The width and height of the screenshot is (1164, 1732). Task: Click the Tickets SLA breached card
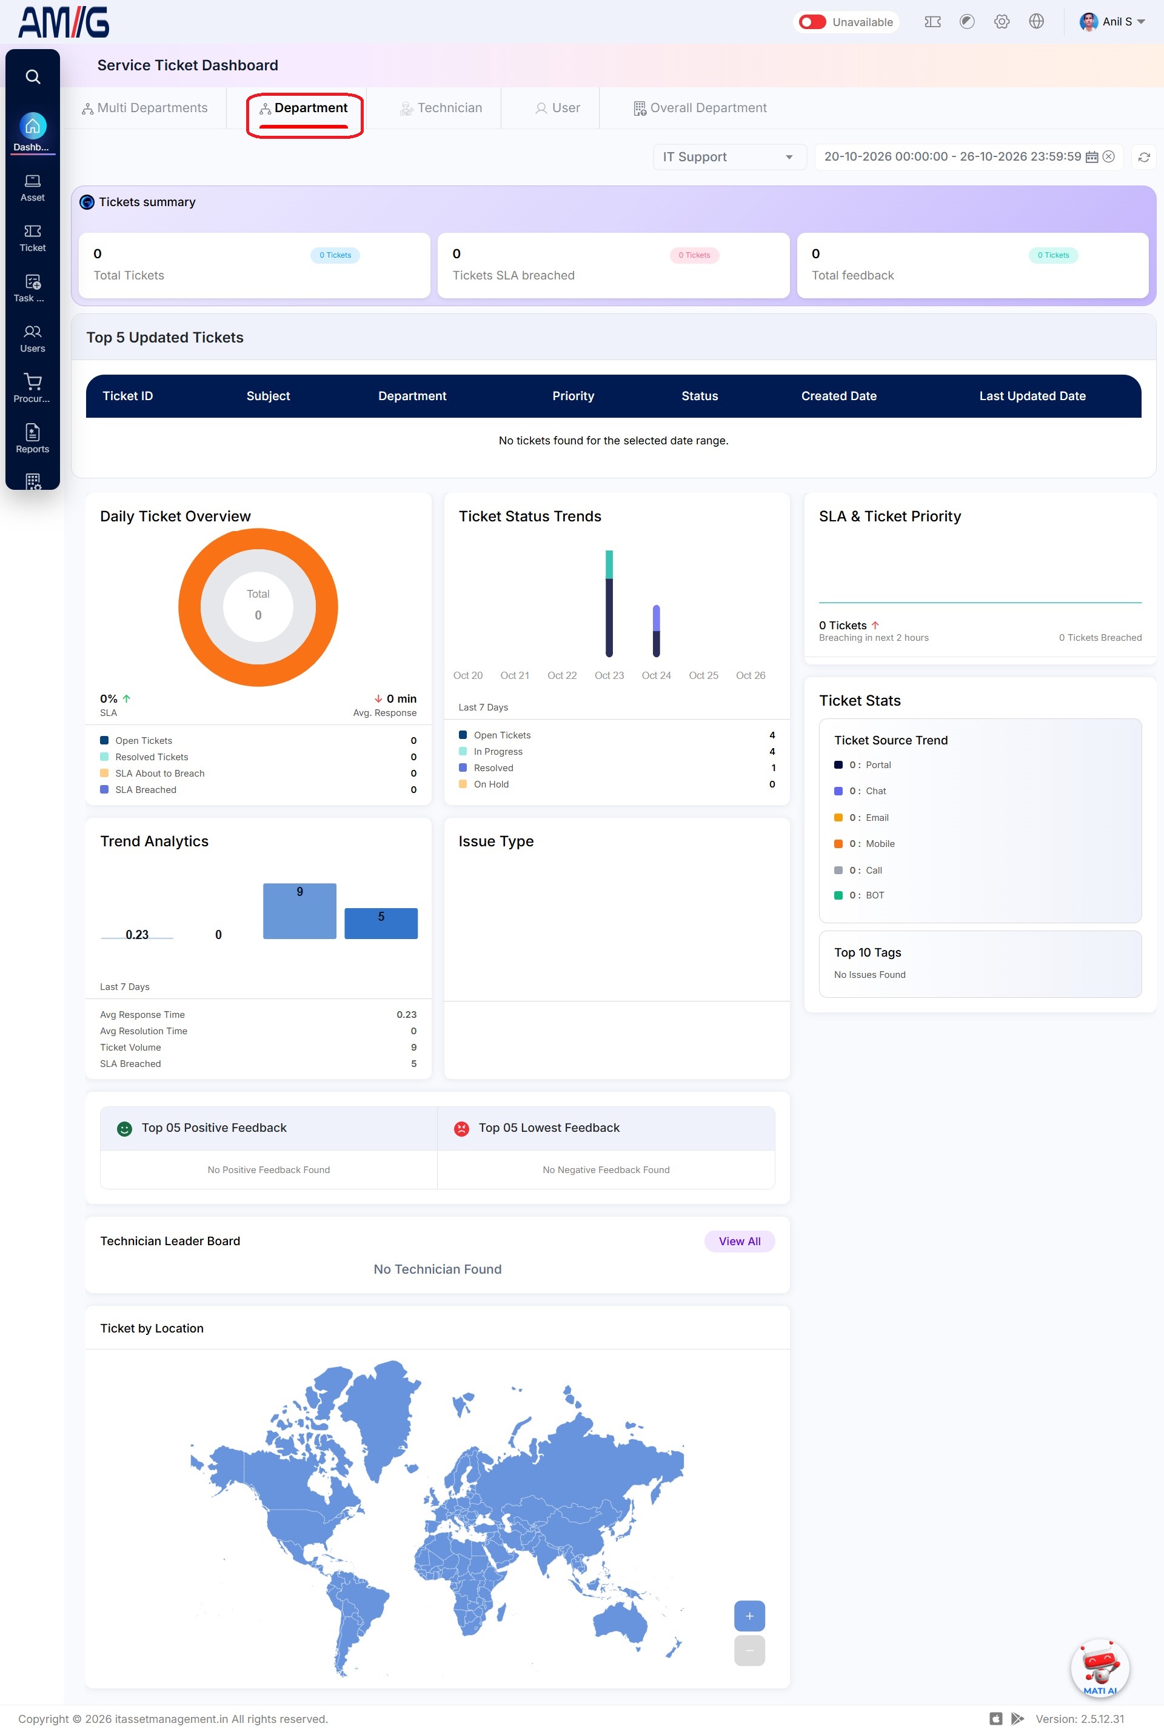[x=613, y=265]
